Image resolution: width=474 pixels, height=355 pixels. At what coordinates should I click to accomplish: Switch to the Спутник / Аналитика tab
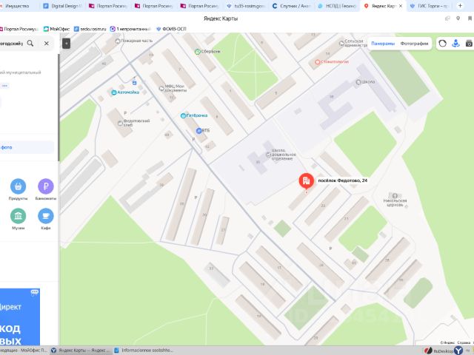coord(292,6)
